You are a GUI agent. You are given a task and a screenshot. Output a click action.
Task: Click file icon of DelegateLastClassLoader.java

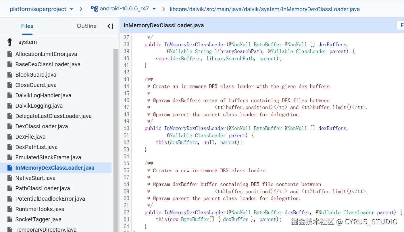[x=9, y=116]
